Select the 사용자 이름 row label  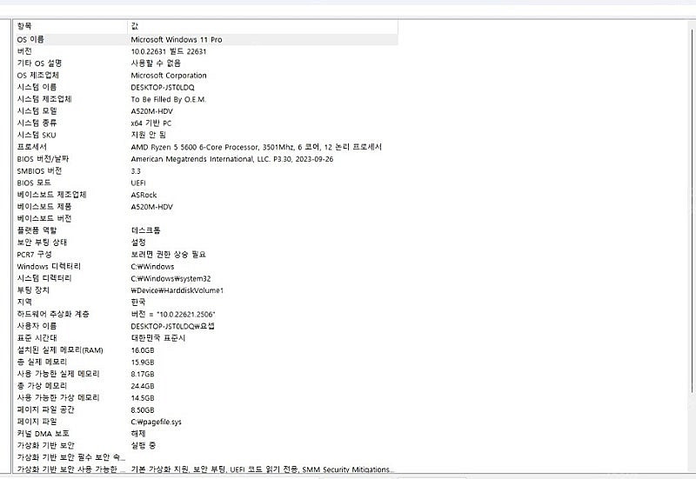point(37,326)
